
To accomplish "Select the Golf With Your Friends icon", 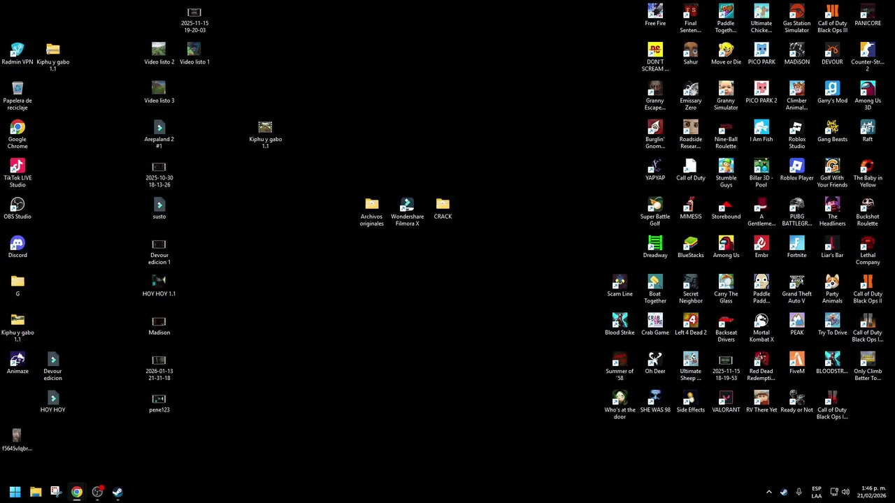I will [832, 173].
